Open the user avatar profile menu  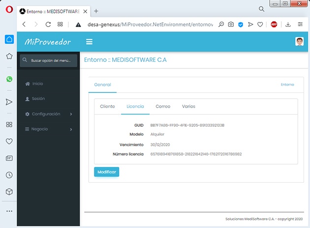pyautogui.click(x=299, y=42)
